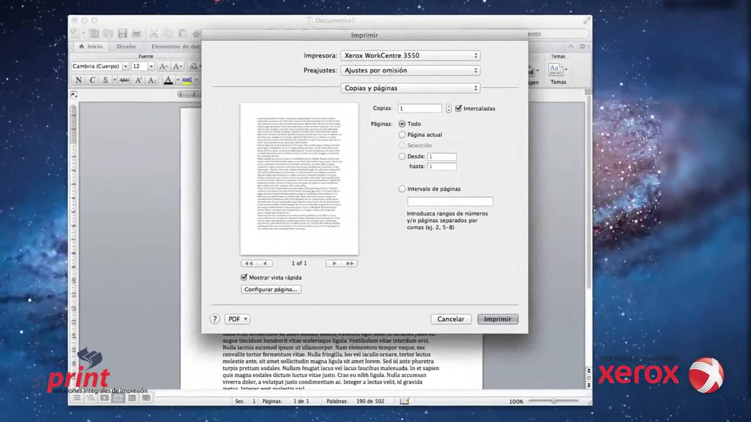751x422 pixels.
Task: Select Intervalo de páginas radio button
Action: (402, 189)
